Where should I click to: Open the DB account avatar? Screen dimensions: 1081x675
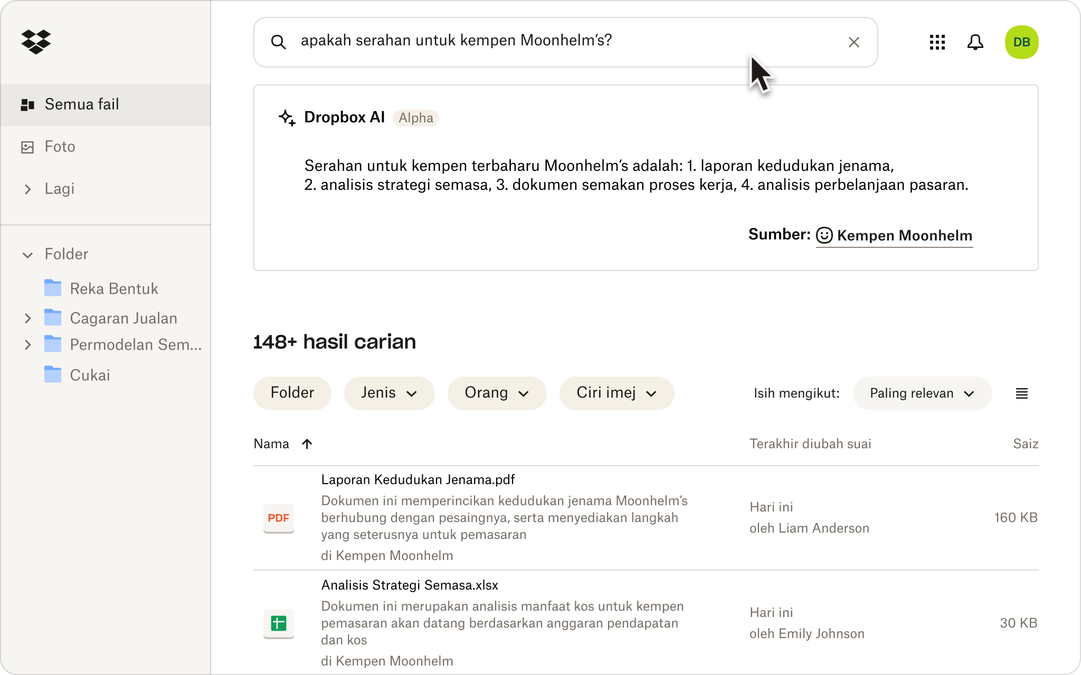(x=1021, y=42)
